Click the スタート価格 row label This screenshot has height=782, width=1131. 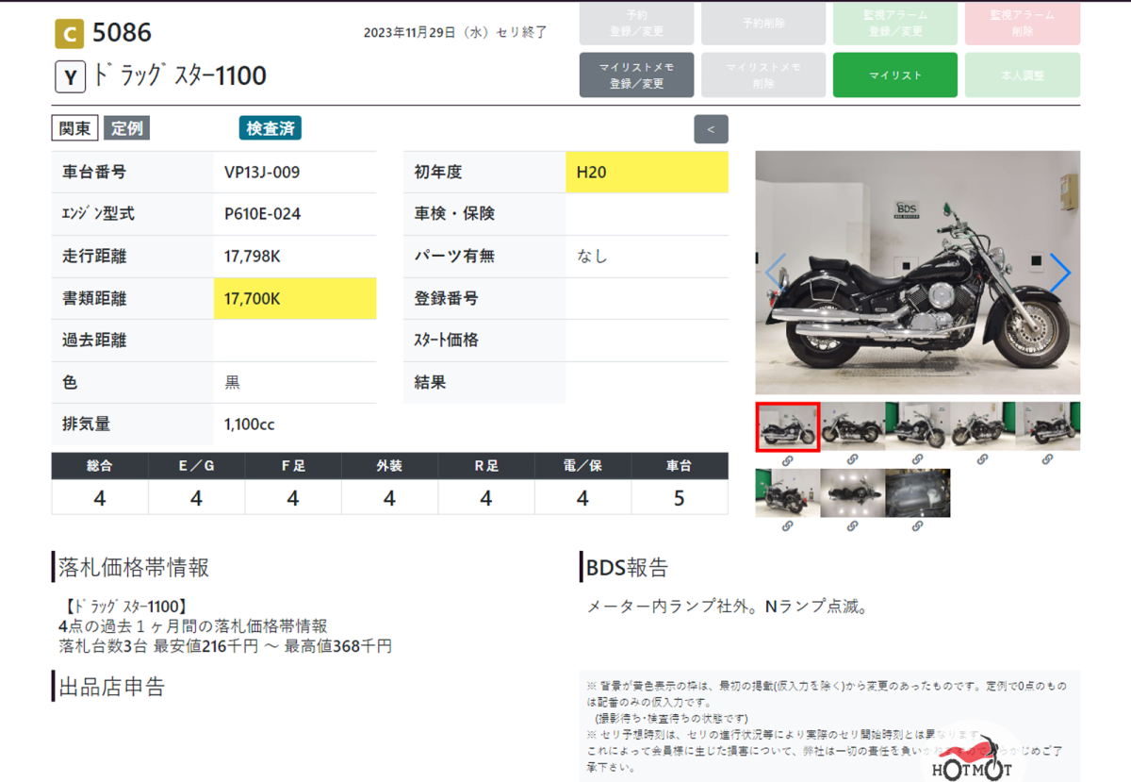447,341
